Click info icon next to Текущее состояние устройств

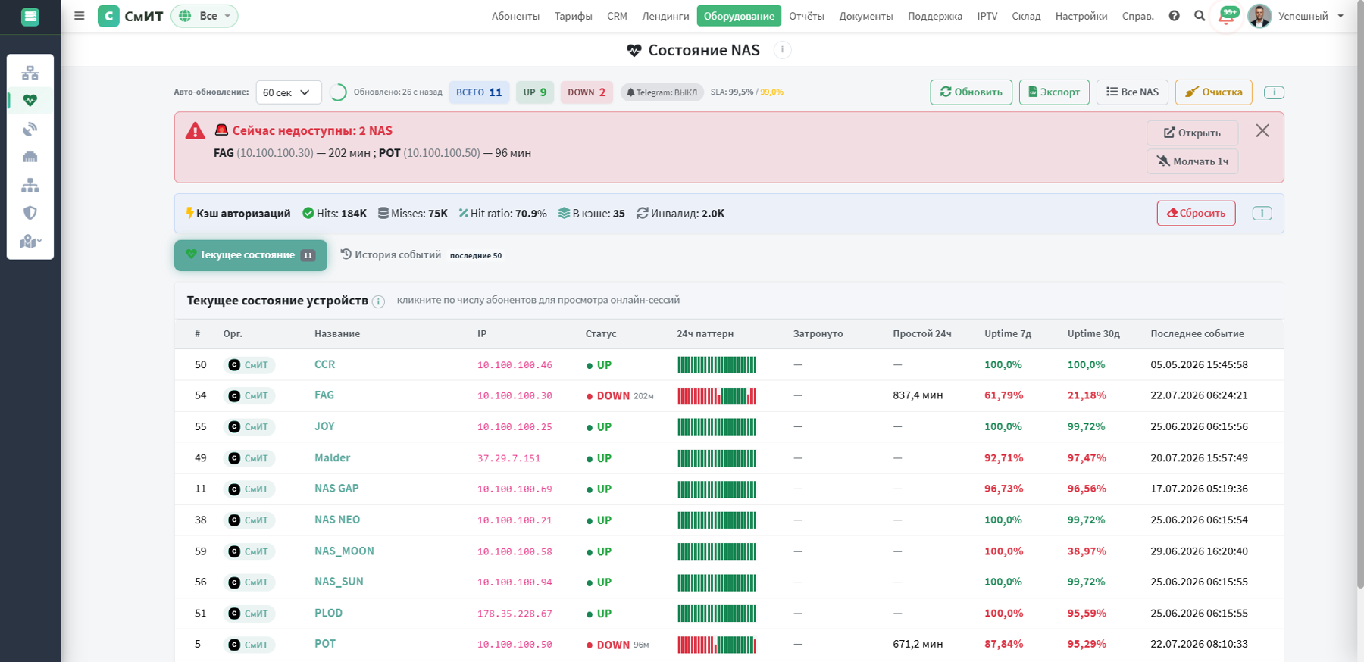pos(378,301)
